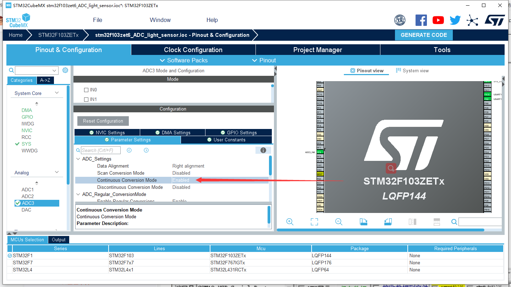Go to previous parameter search result
The height and width of the screenshot is (287, 511).
(129, 150)
